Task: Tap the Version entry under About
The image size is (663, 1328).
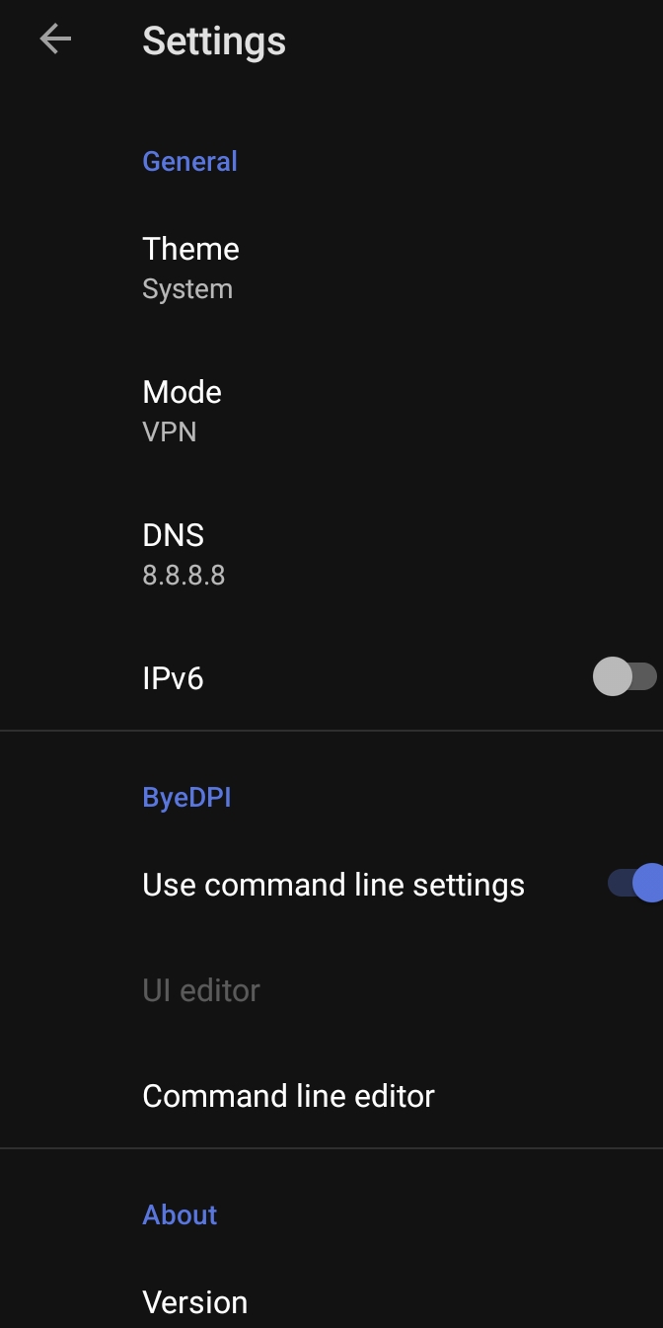Action: pos(195,1302)
